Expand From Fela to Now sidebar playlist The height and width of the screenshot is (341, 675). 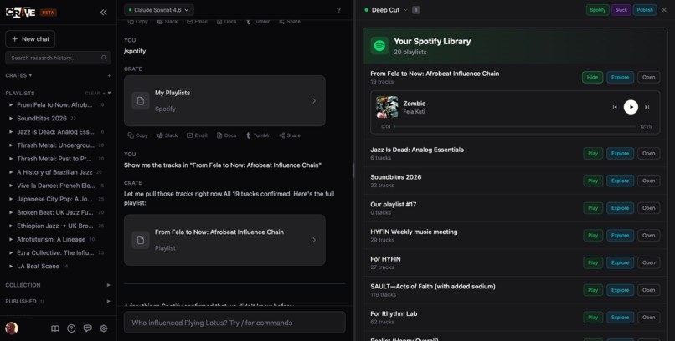[x=11, y=104]
